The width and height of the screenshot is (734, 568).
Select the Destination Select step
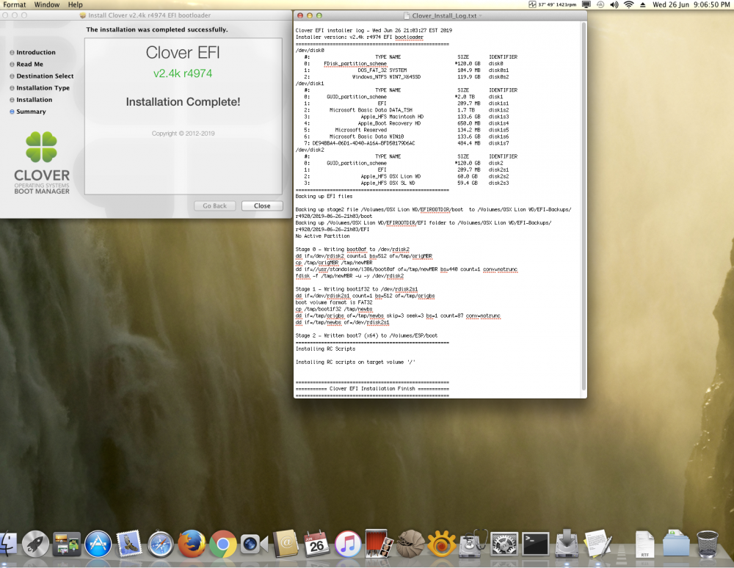tap(45, 76)
